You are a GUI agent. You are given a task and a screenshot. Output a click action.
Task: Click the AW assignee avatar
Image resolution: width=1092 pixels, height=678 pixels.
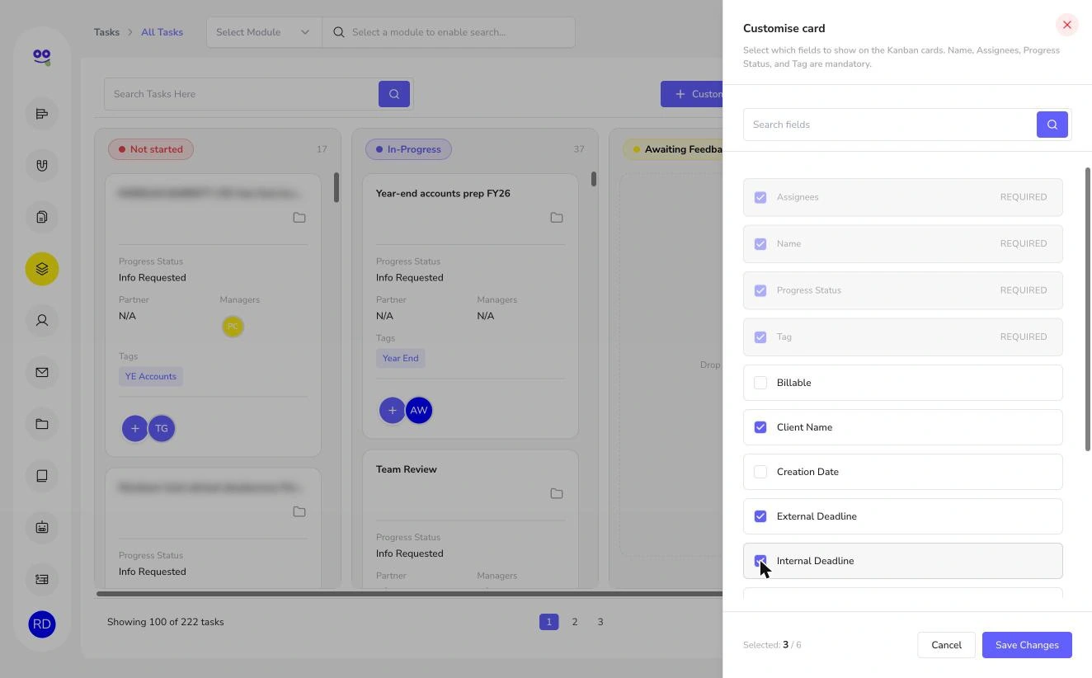(419, 410)
